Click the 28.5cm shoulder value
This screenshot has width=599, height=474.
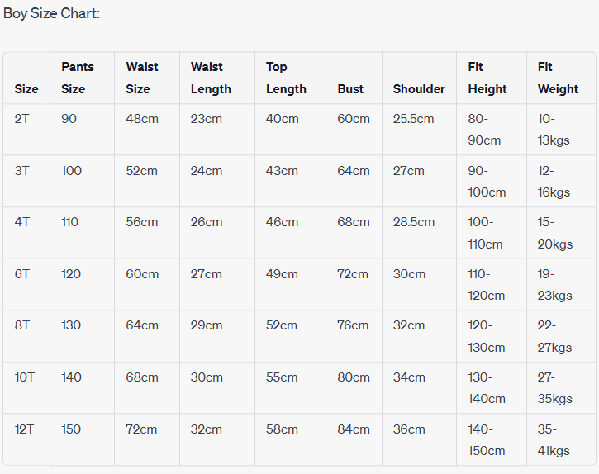(413, 222)
